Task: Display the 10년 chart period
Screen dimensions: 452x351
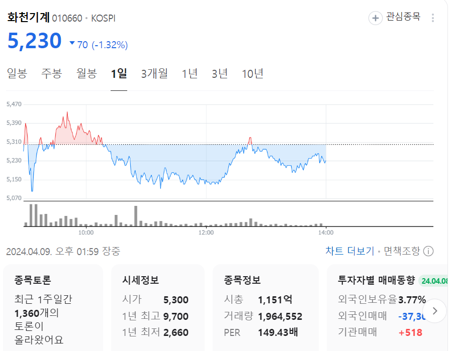Action: [252, 74]
